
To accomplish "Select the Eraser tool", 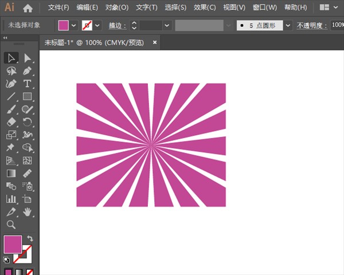I will 11,122.
